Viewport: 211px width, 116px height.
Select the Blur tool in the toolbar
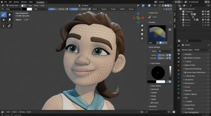pos(10,15)
